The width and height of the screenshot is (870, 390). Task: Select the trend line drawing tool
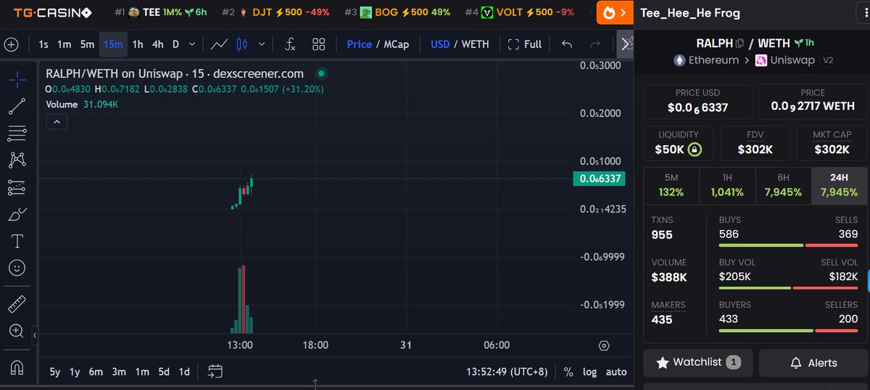(17, 107)
